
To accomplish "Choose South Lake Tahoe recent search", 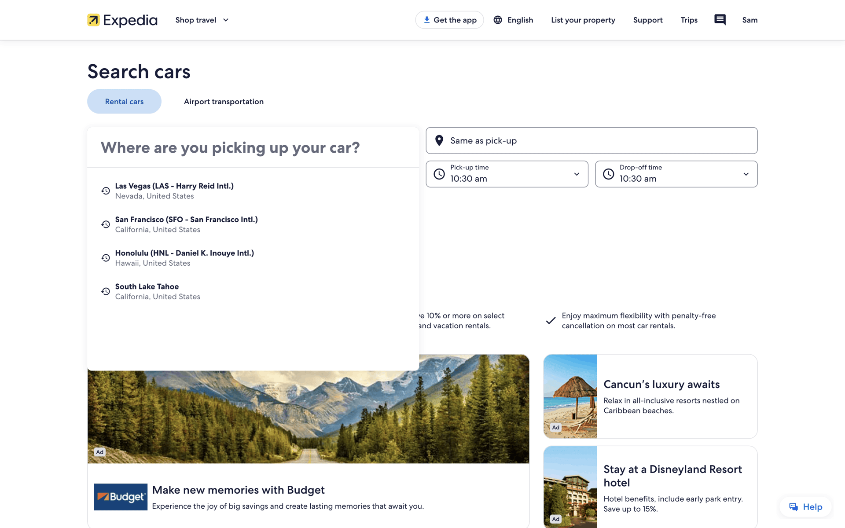I will pyautogui.click(x=253, y=291).
